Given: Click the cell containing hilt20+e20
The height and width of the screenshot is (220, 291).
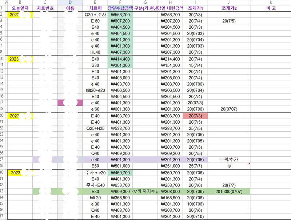Looking at the screenshot, I should click(x=95, y=90).
